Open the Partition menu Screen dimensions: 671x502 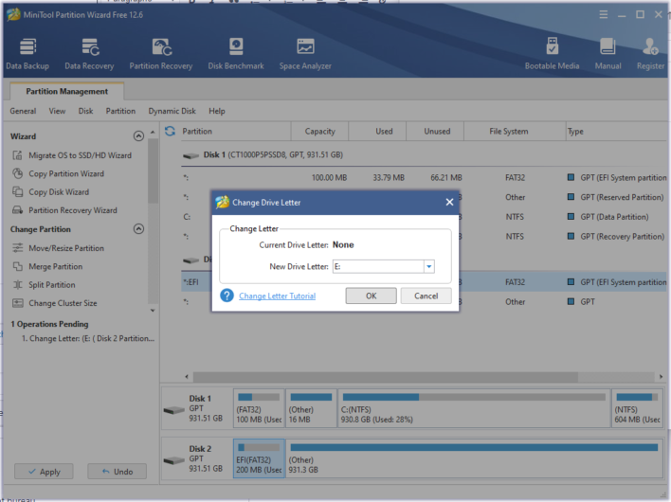tap(120, 111)
